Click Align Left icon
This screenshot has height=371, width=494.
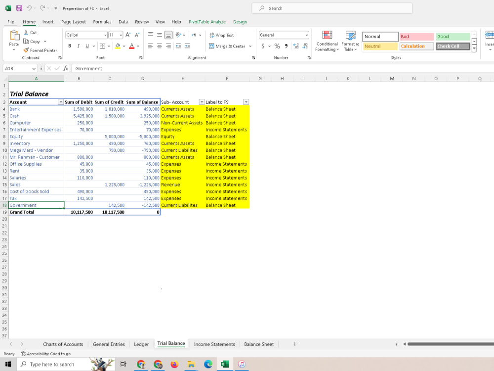pyautogui.click(x=151, y=46)
